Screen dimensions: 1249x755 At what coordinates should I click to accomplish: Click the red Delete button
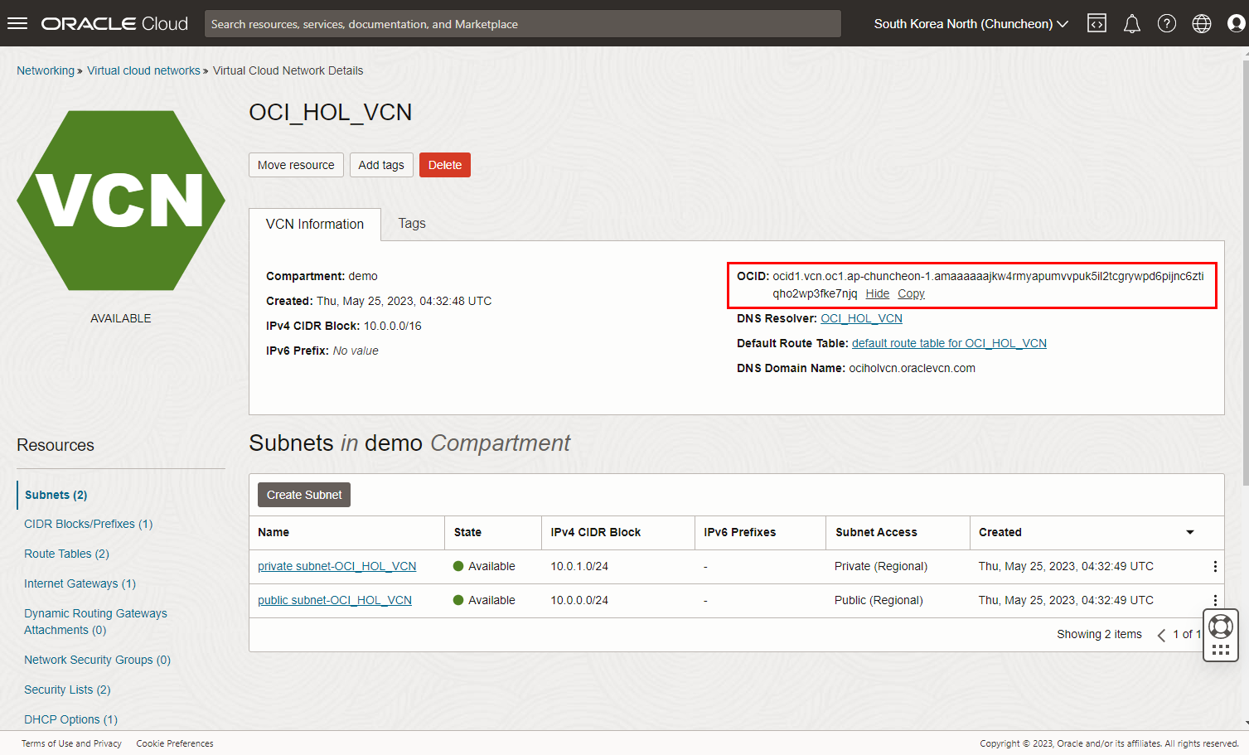(x=445, y=165)
